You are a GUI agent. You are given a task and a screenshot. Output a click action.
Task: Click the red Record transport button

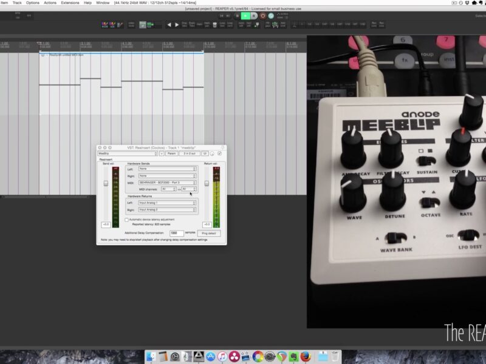click(x=262, y=16)
